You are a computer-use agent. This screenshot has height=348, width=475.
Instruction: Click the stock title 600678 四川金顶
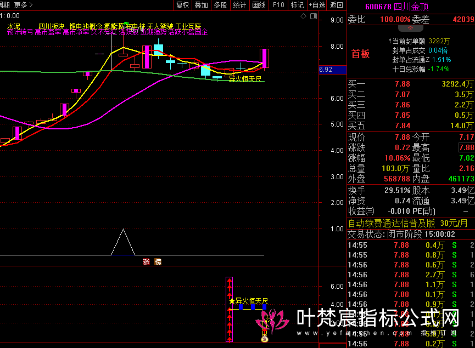[x=397, y=7]
